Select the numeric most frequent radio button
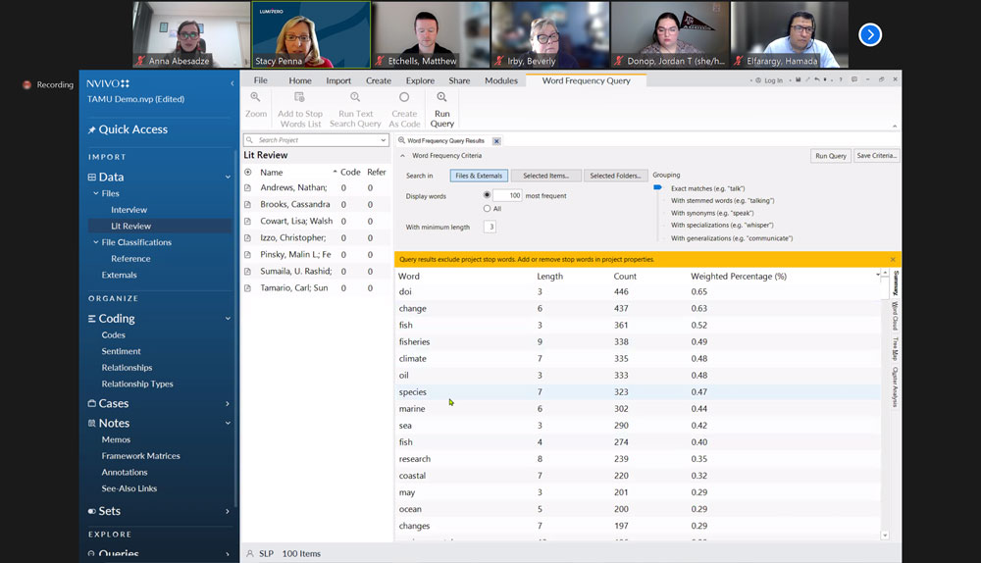 [x=487, y=195]
